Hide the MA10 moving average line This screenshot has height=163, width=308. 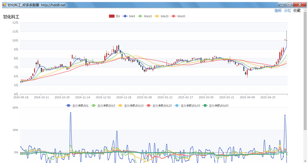tap(145, 16)
